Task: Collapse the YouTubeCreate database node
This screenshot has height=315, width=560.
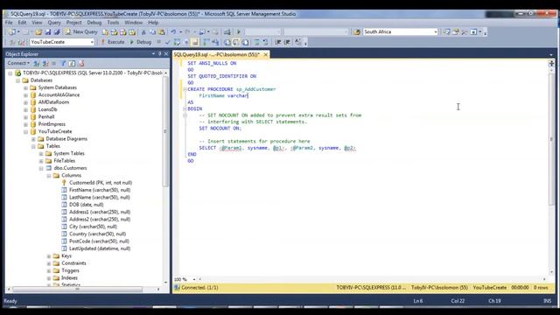Action: click(25, 132)
